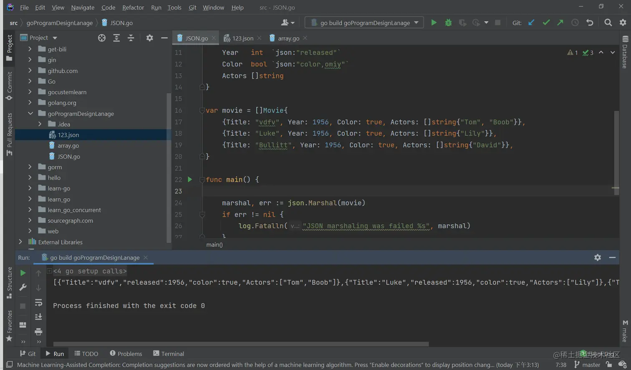The width and height of the screenshot is (631, 370).
Task: Click the Git update project arrow
Action: coord(531,23)
